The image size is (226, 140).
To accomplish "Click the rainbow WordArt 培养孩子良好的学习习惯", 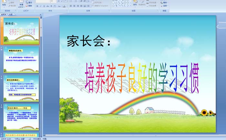I will click(x=142, y=78).
